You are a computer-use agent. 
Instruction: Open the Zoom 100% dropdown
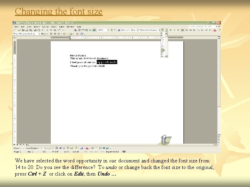[x=108, y=30]
